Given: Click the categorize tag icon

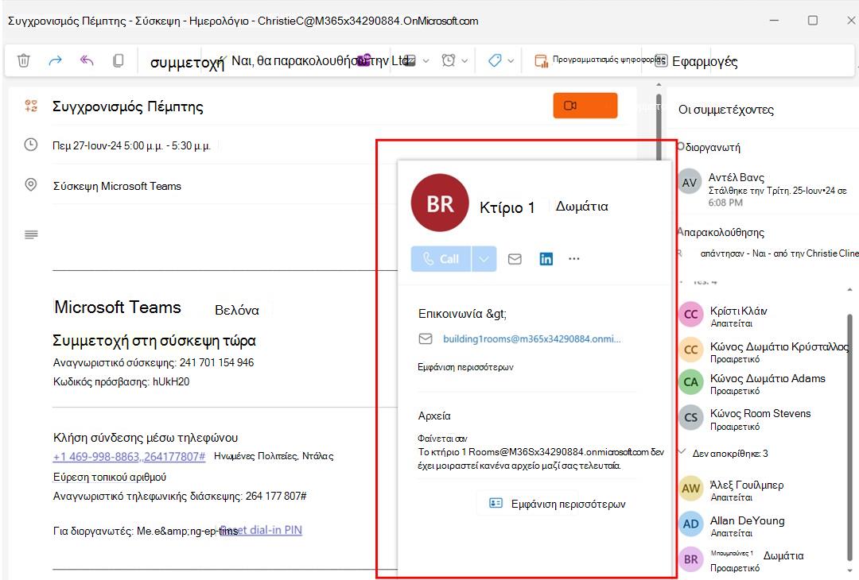Looking at the screenshot, I should [495, 60].
